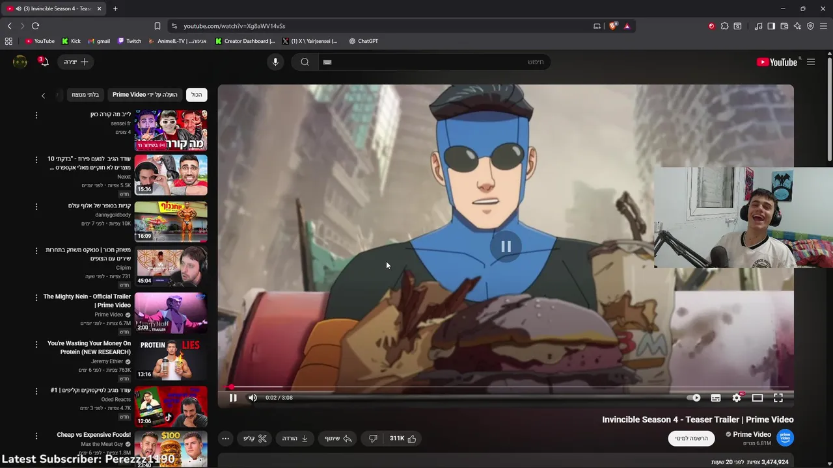
Task: Open options for the Nexxt video row
Action: (x=36, y=159)
